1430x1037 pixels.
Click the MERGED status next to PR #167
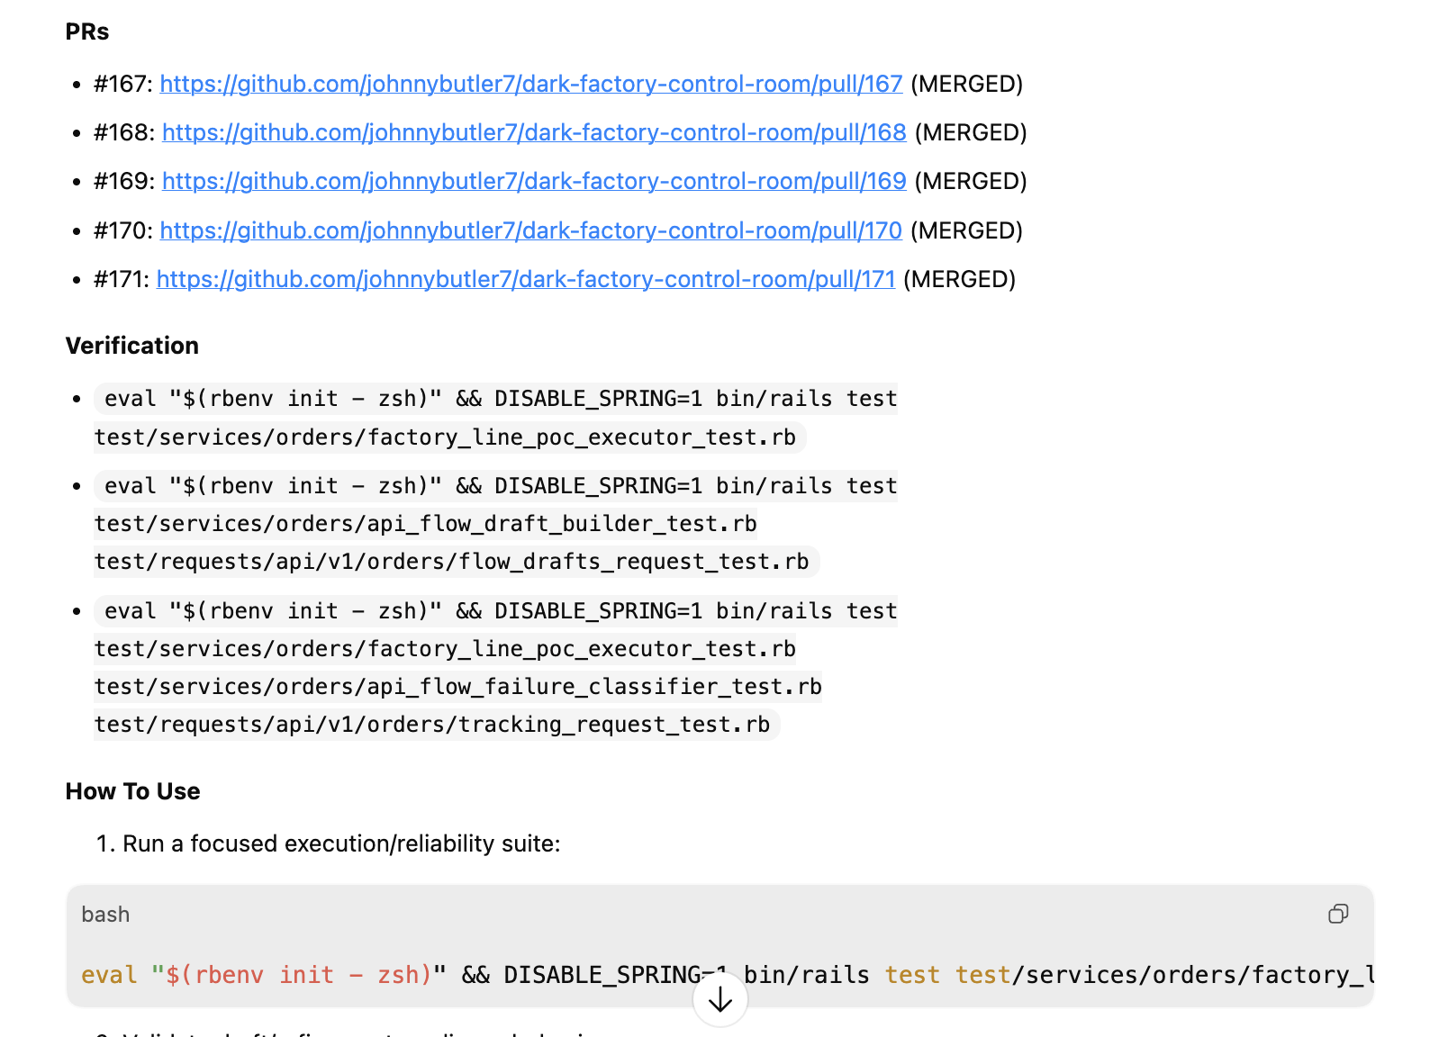click(x=966, y=84)
